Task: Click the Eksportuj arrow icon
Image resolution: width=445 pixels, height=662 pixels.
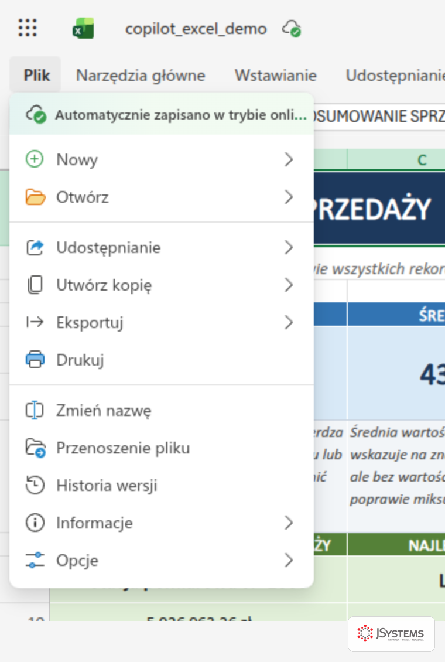Action: click(x=35, y=323)
